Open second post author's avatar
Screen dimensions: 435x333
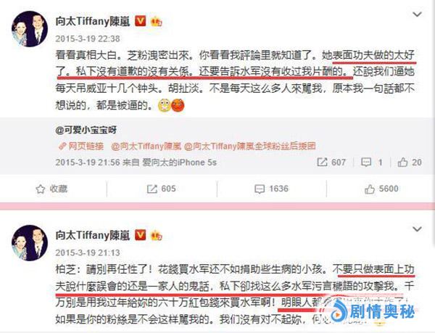(30, 243)
